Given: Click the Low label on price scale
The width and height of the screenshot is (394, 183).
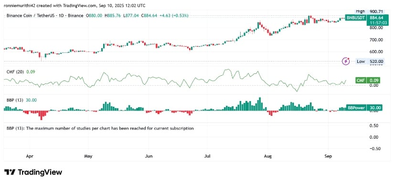Looking at the screenshot, I should pos(361,61).
